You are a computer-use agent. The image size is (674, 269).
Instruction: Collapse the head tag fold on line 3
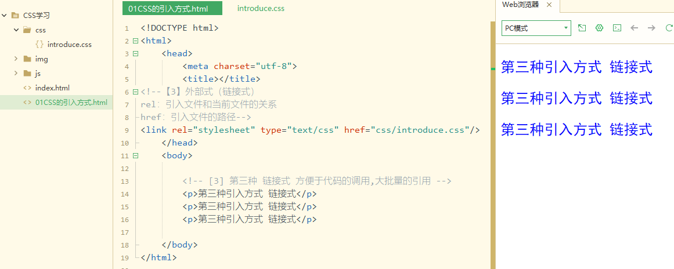click(x=136, y=54)
